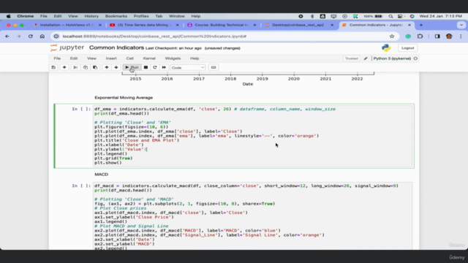Image resolution: width=468 pixels, height=263 pixels.
Task: Expand the tab search chevron
Action: 461,25
